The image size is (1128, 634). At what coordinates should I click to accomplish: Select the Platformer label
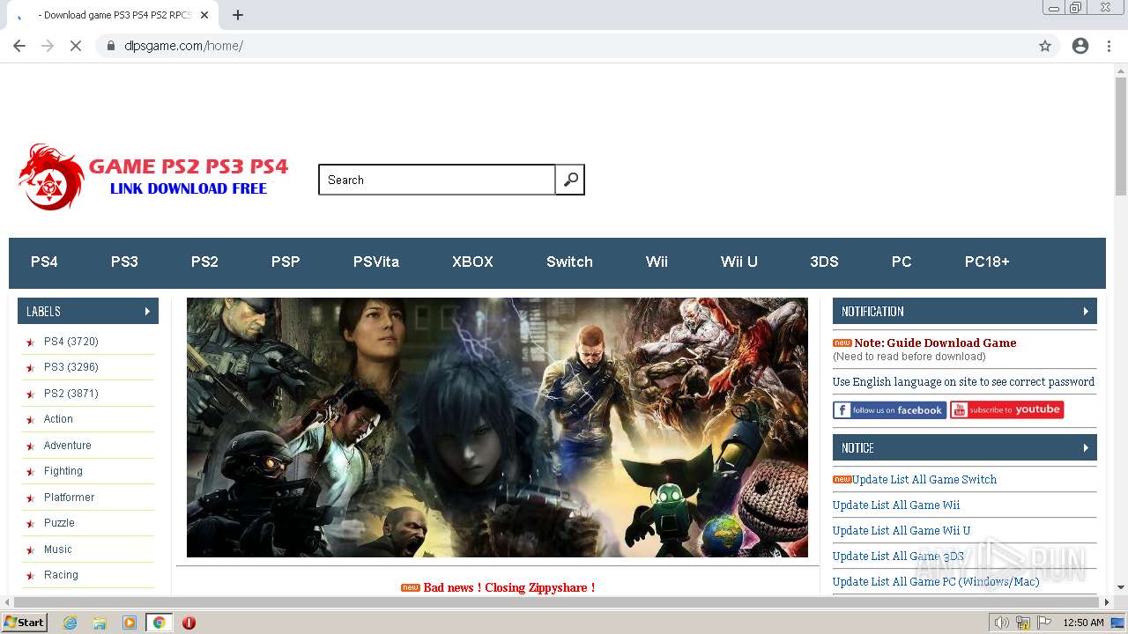70,498
